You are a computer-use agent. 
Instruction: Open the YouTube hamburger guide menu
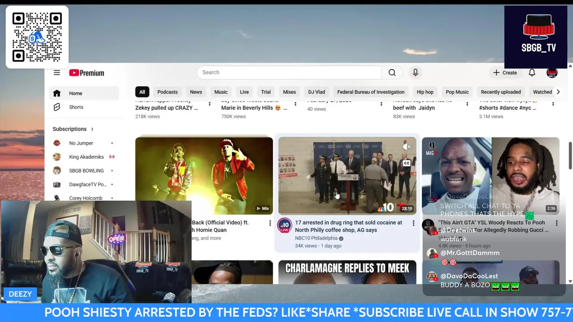(x=57, y=72)
